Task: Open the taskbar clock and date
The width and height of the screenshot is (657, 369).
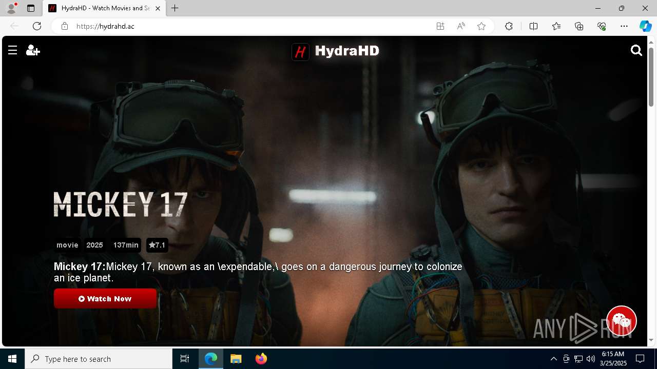Action: 613,359
